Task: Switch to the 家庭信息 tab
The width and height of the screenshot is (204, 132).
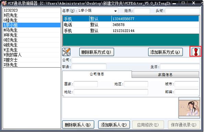Action: coord(165,75)
